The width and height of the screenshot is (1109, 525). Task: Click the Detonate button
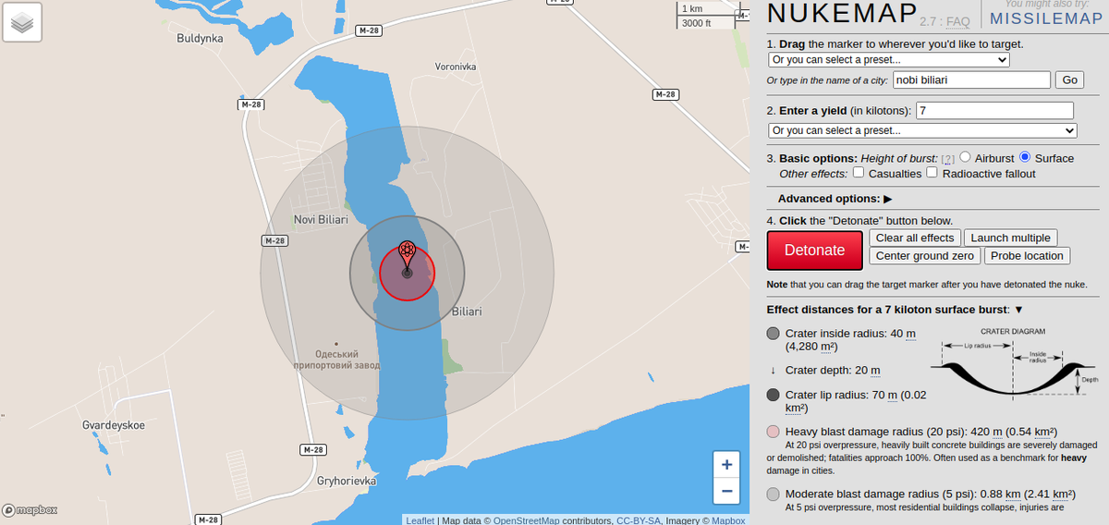(814, 250)
